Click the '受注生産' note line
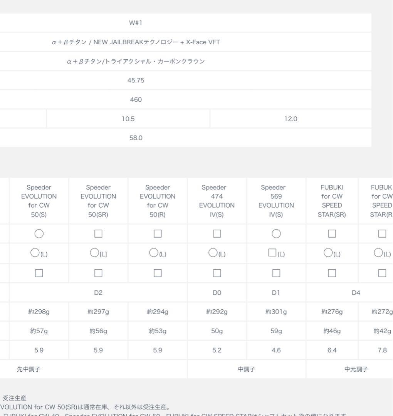 pos(14,398)
